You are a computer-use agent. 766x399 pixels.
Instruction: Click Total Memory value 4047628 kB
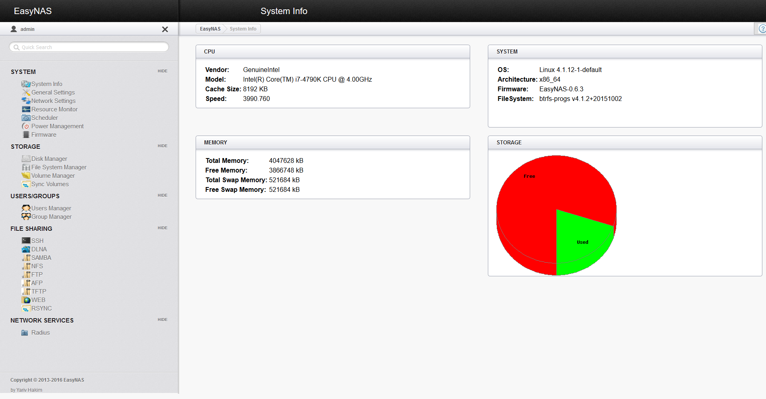click(x=286, y=161)
